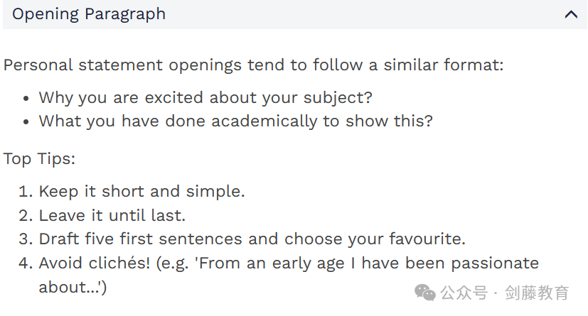Click 'Why you are excited about your subject?'
Image resolution: width=588 pixels, height=316 pixels.
click(x=205, y=98)
